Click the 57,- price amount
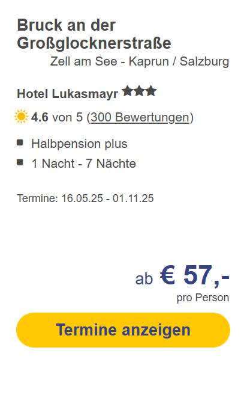Viewport: 250px width, 395px height. [206, 275]
